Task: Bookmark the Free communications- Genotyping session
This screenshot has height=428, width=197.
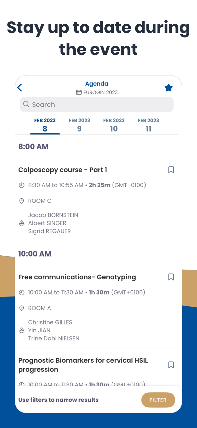Action: point(171,277)
